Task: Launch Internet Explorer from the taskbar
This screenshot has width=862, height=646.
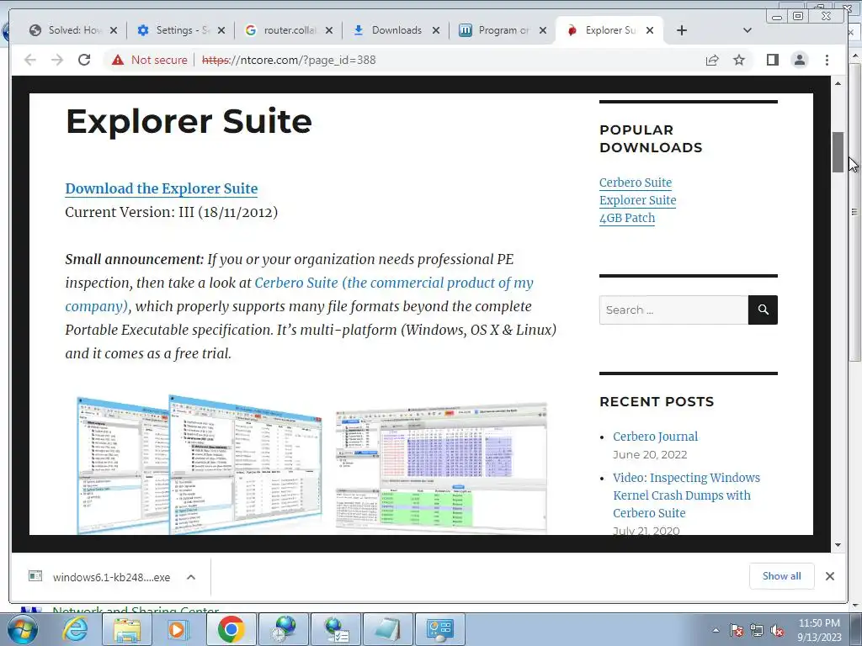Action: click(75, 629)
